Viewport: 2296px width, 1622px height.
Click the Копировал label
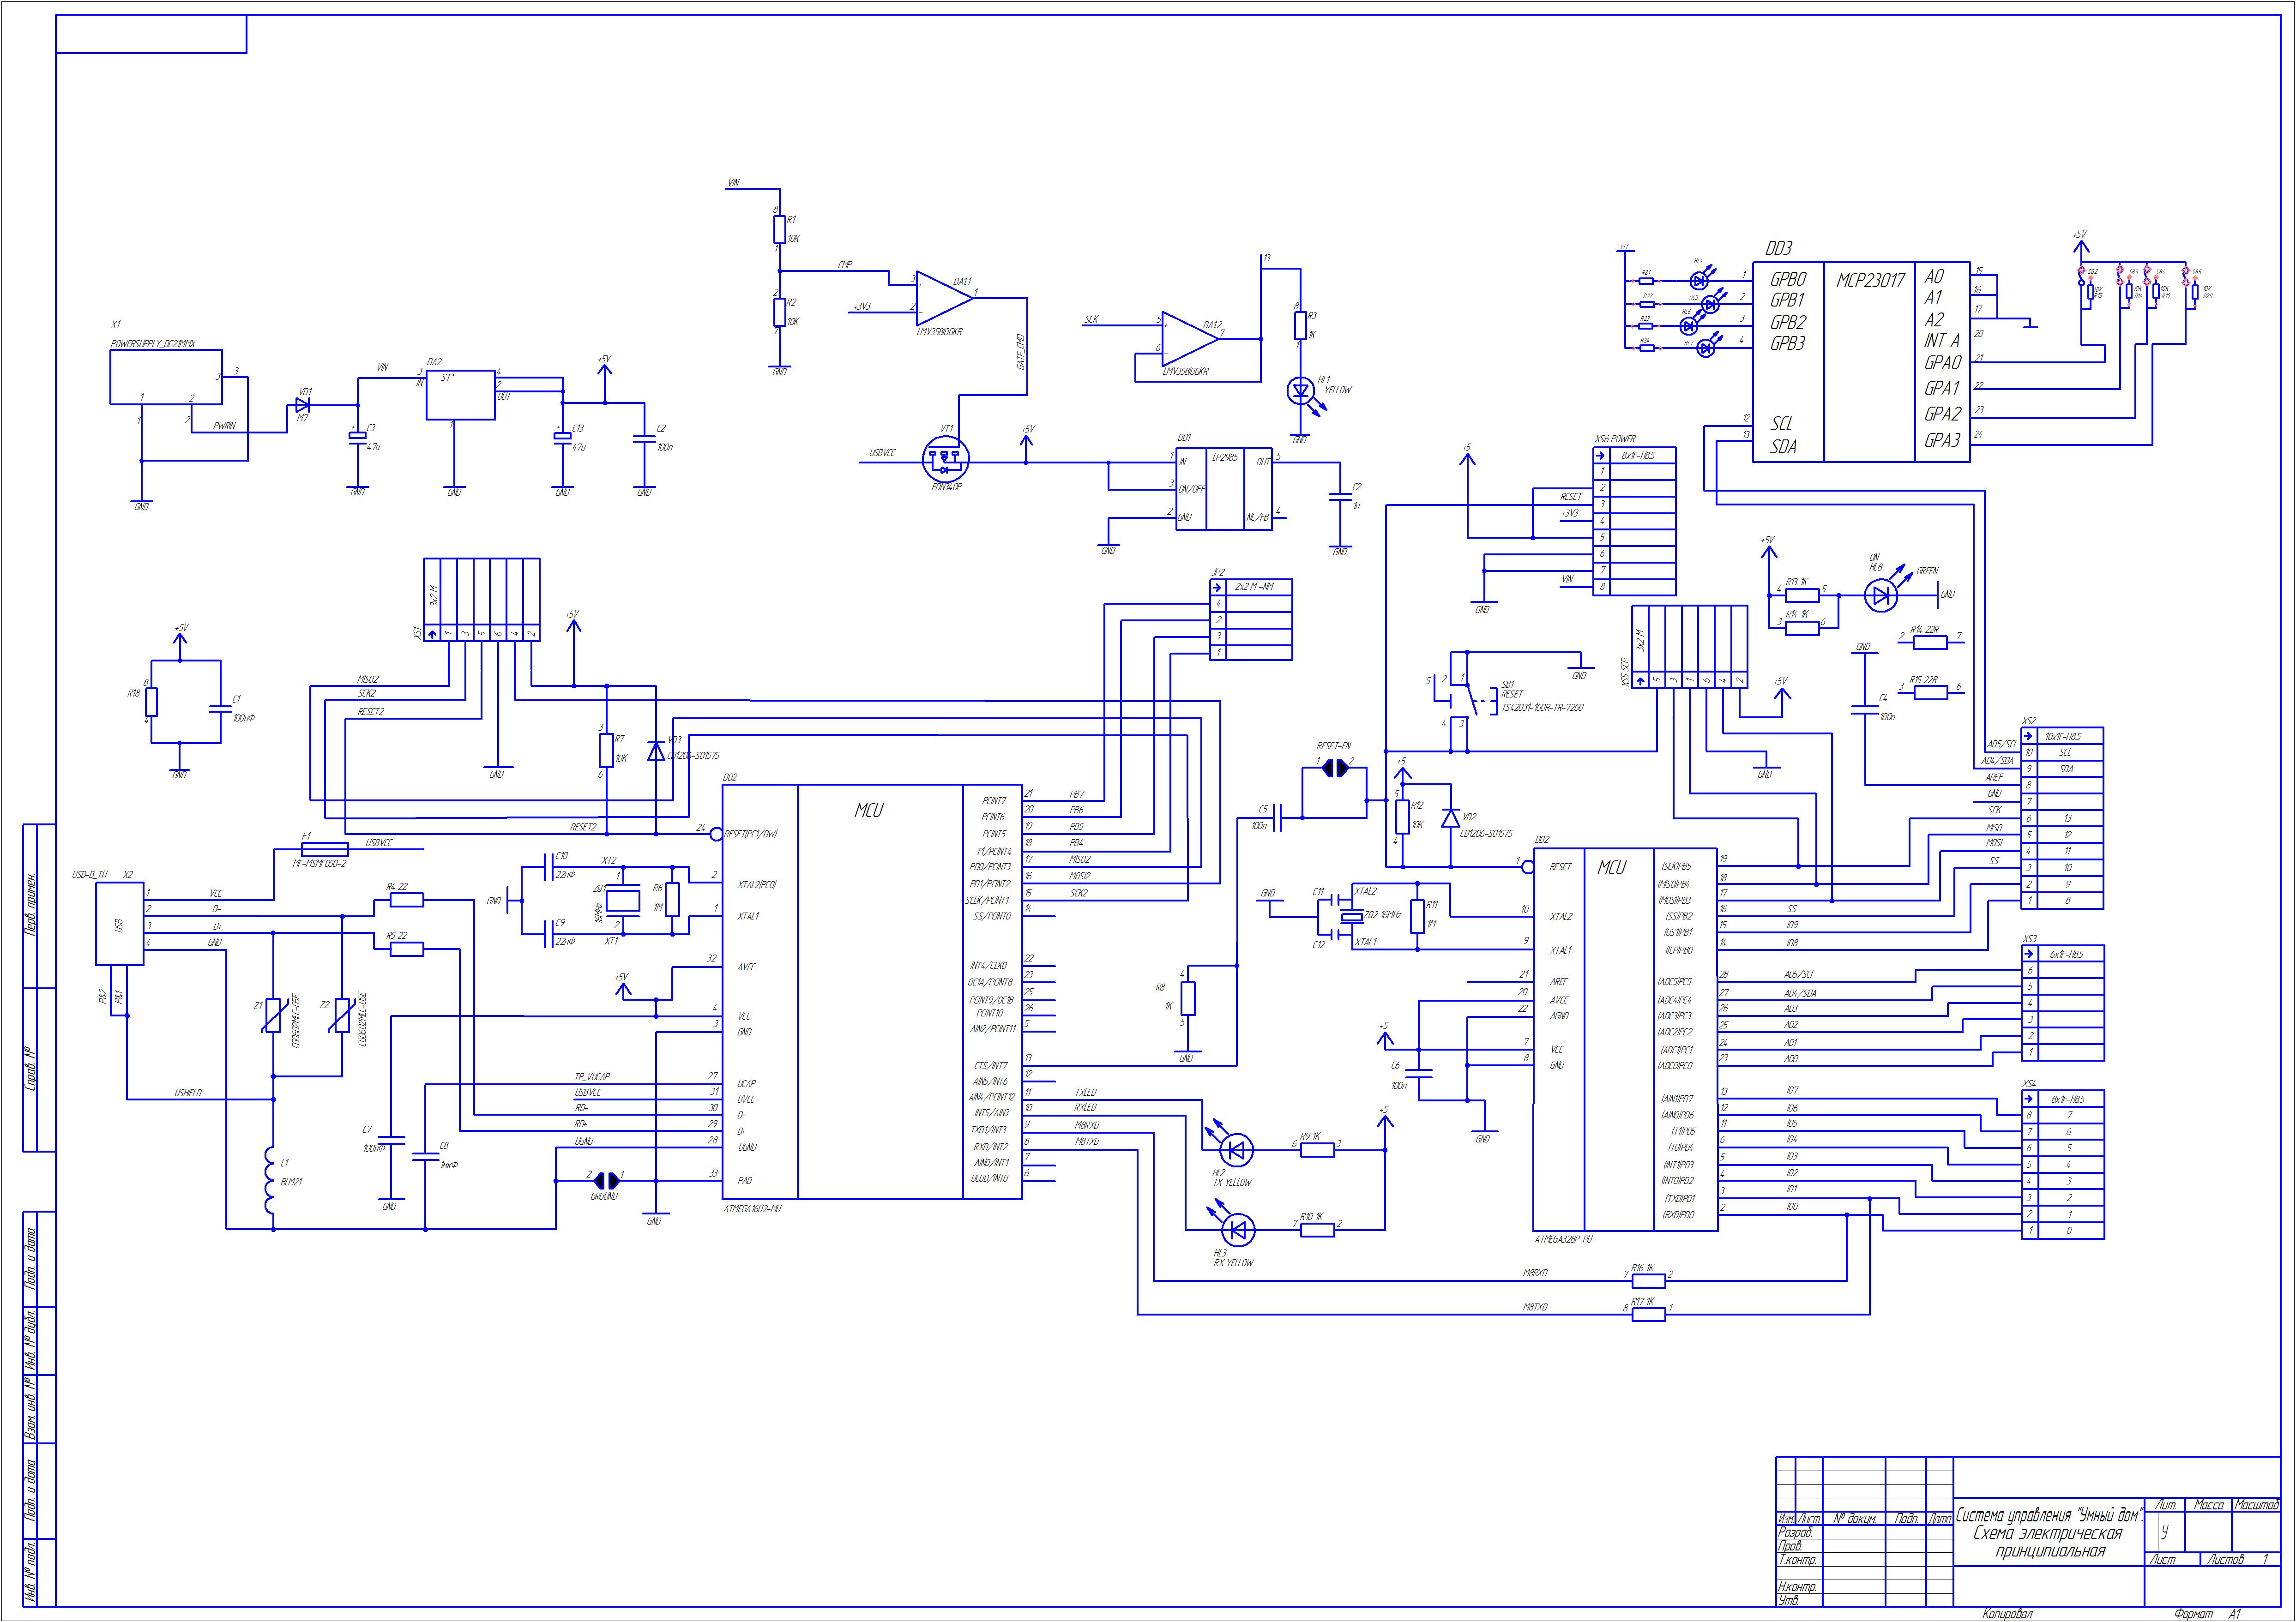(x=2008, y=1614)
